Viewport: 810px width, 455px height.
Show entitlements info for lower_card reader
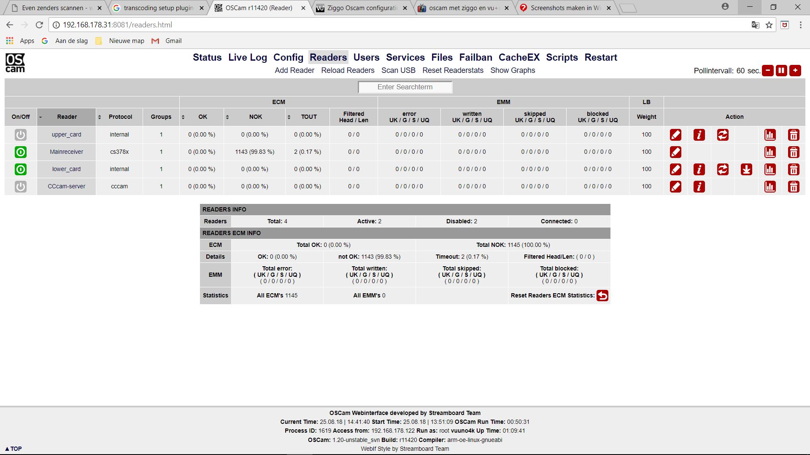(x=699, y=169)
